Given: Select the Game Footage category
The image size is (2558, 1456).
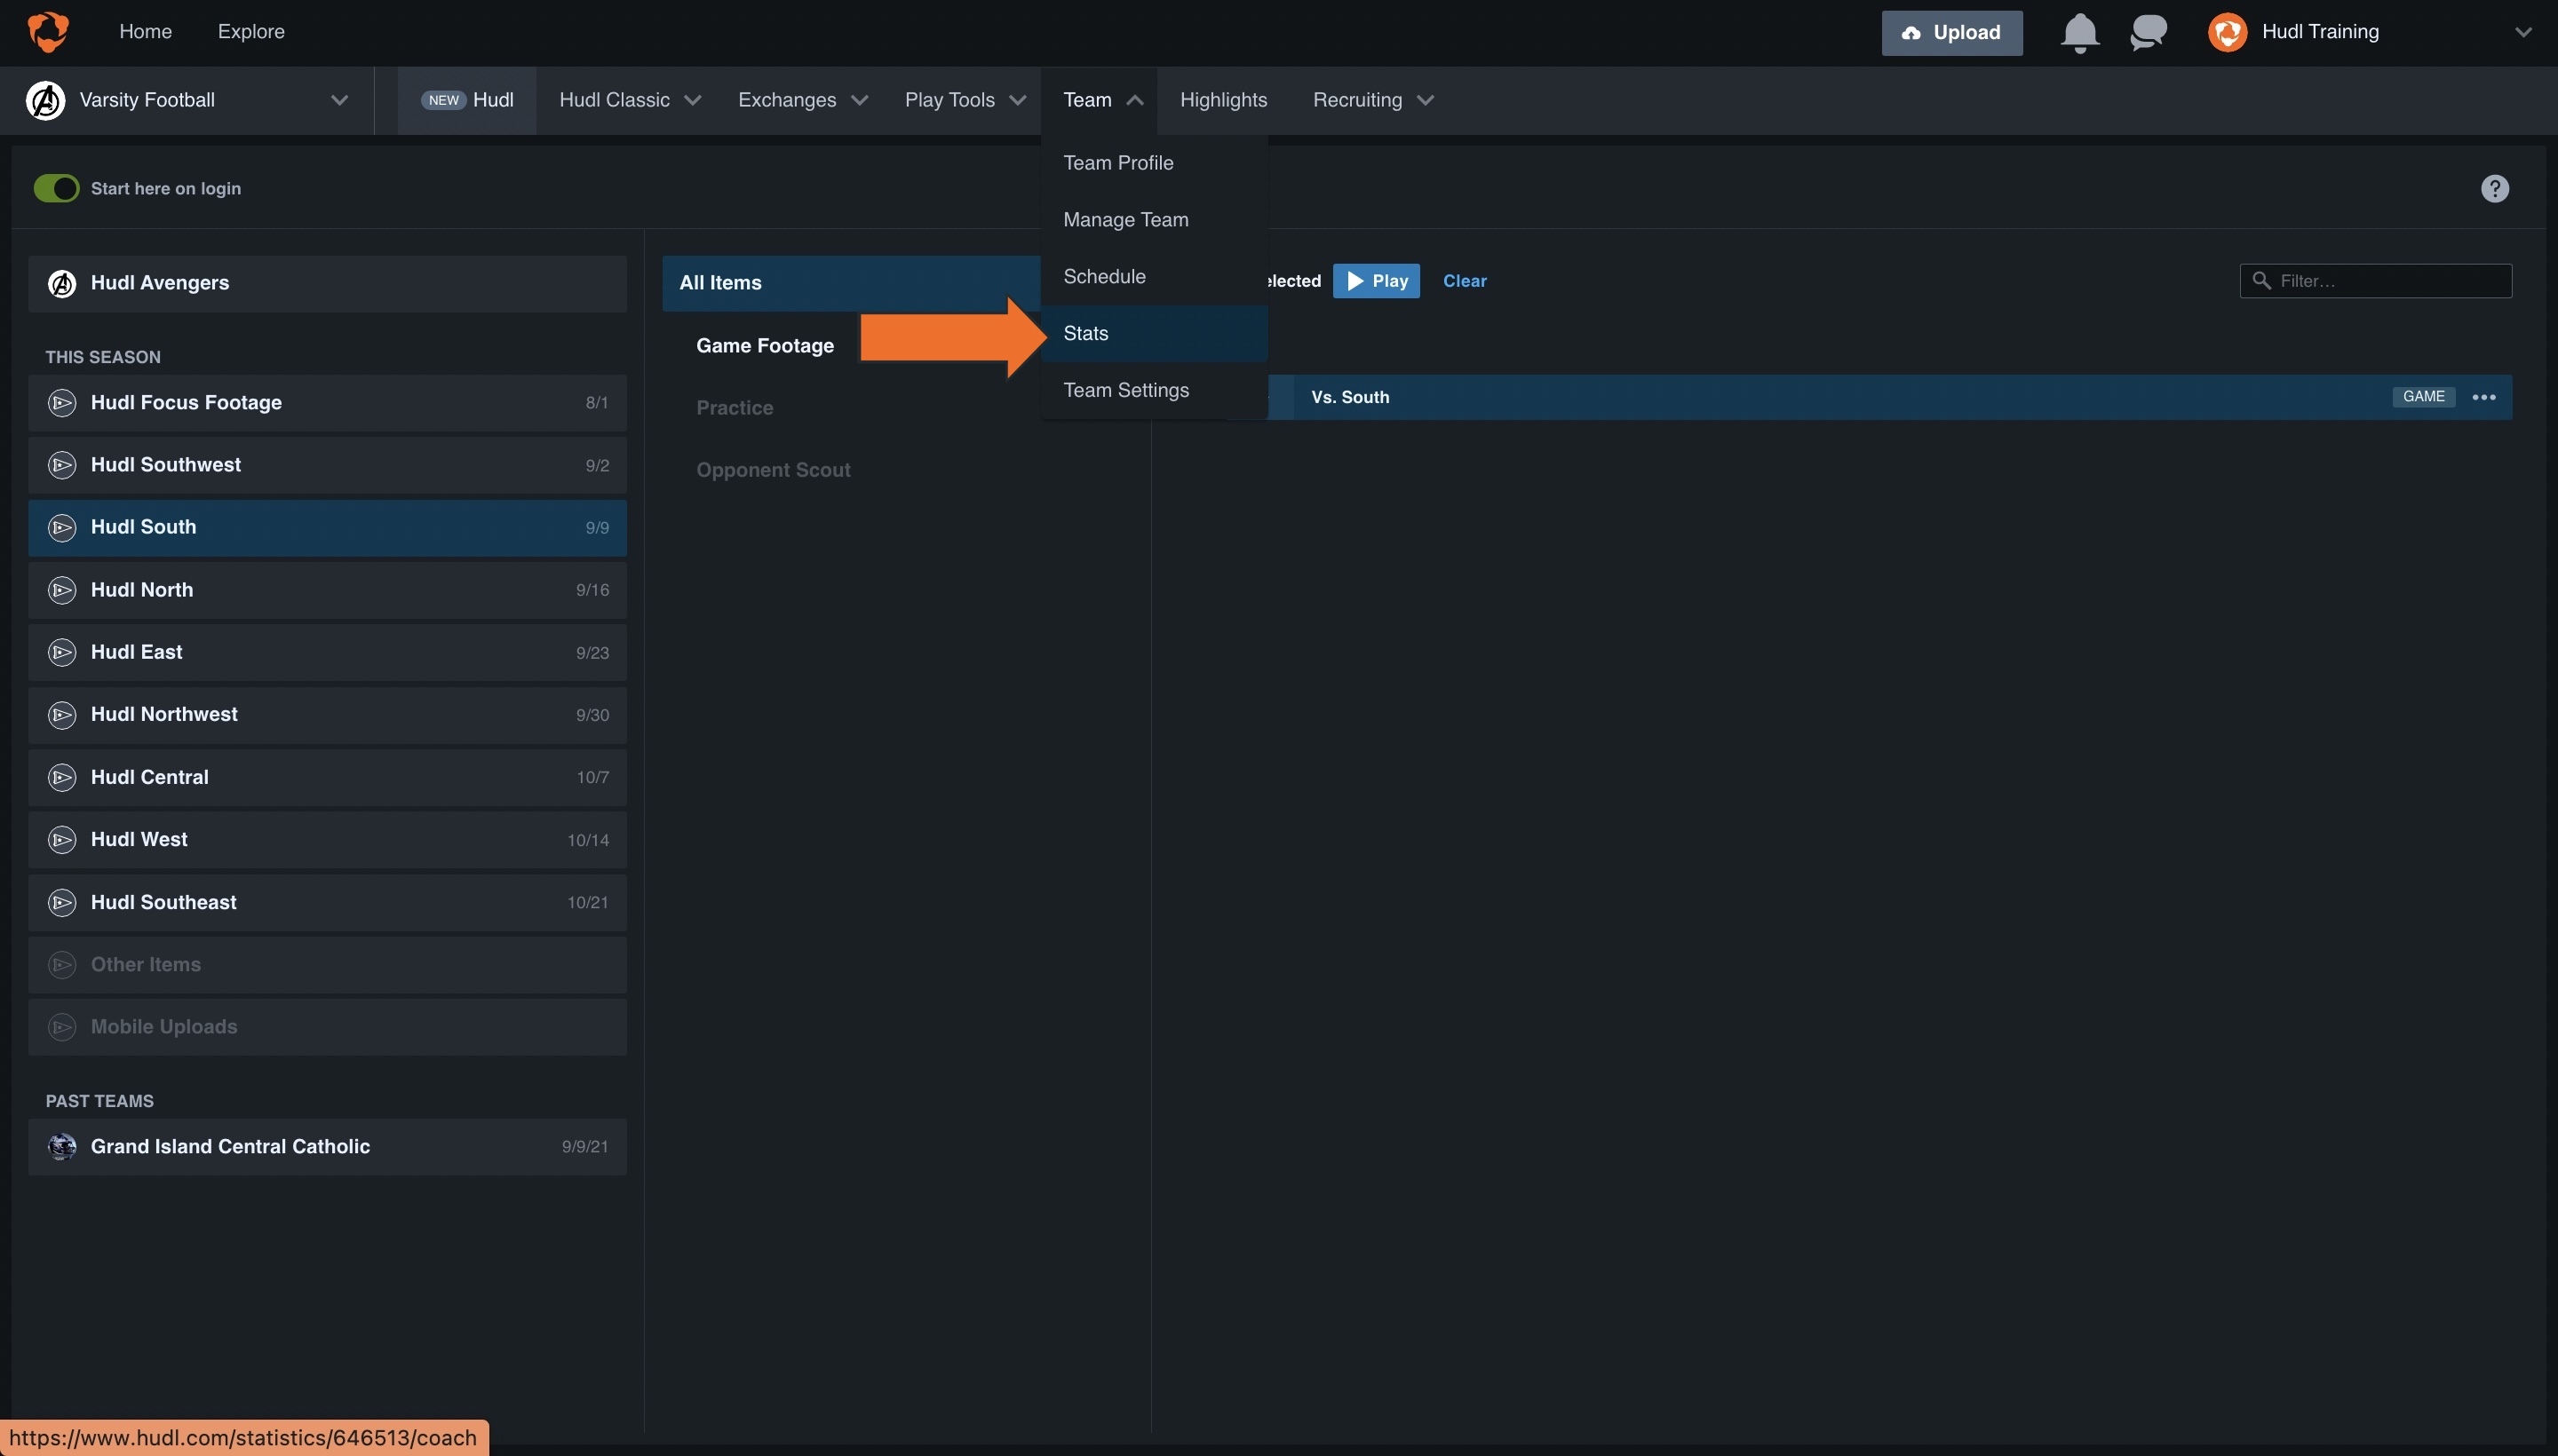Looking at the screenshot, I should pyautogui.click(x=765, y=346).
